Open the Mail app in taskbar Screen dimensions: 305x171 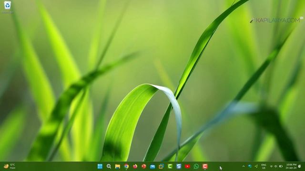(x=152, y=166)
